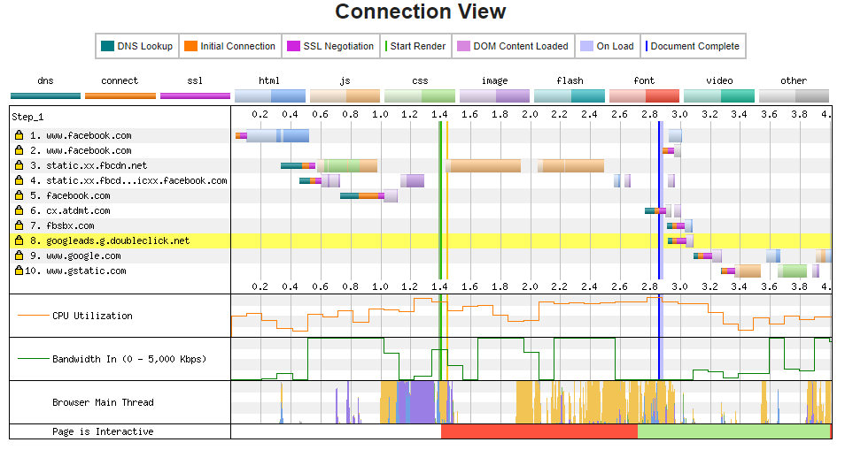
Task: Click the lock icon beside static.xx.fbcdn.net
Action: coord(19,165)
